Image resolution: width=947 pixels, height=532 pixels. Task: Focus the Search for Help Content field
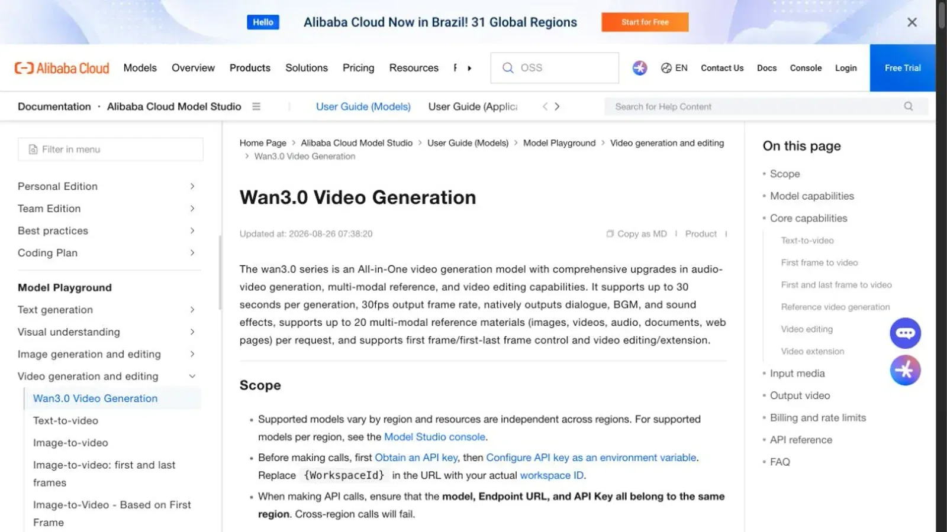[766, 106]
